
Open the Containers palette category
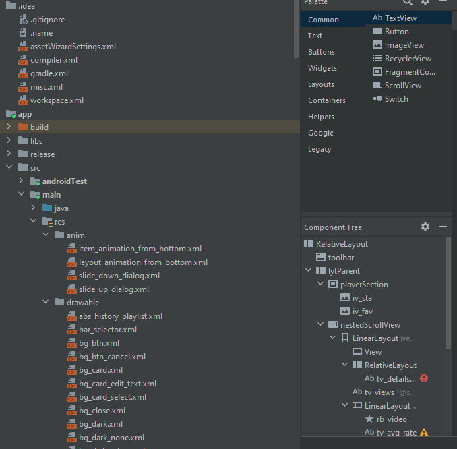click(x=327, y=100)
